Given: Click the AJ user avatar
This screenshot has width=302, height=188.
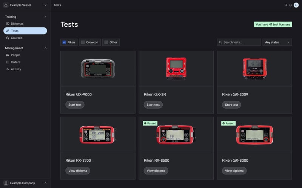Looking at the screenshot, I should [296, 5].
